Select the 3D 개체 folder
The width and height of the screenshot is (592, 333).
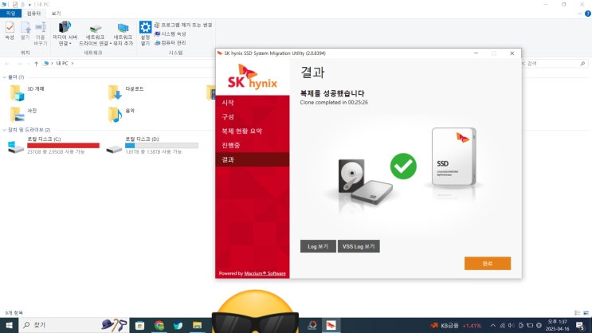point(27,92)
